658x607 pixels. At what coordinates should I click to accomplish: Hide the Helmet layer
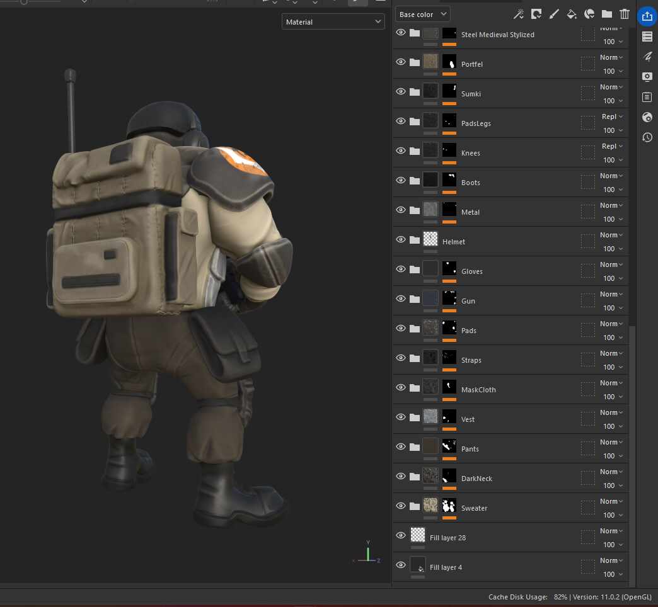point(401,239)
